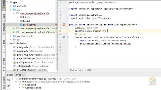The image size is (161, 90).
Task: Click the green check beside Load build
Action: pos(23,85)
